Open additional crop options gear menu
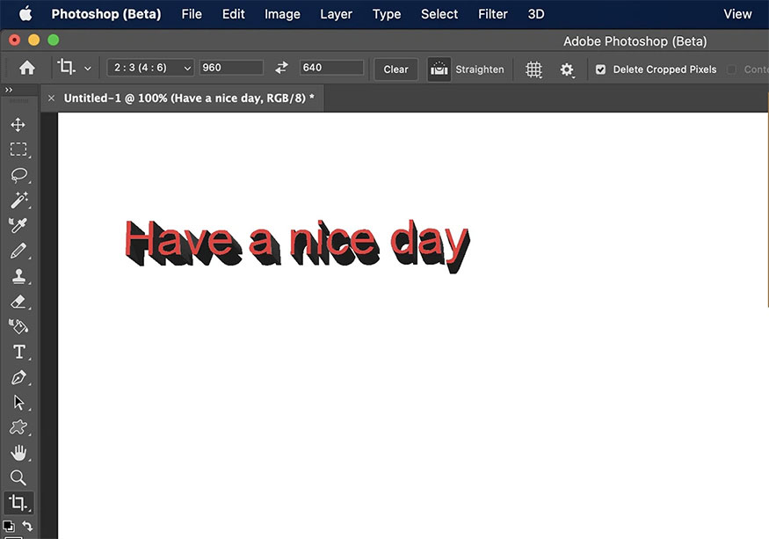Image resolution: width=769 pixels, height=539 pixels. [x=567, y=69]
